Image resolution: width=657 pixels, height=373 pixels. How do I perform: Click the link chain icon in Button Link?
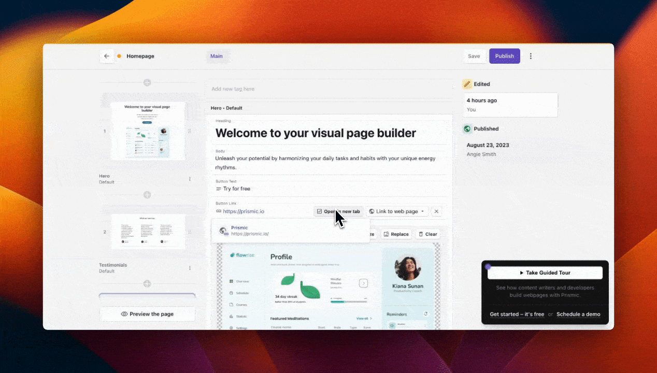218,211
